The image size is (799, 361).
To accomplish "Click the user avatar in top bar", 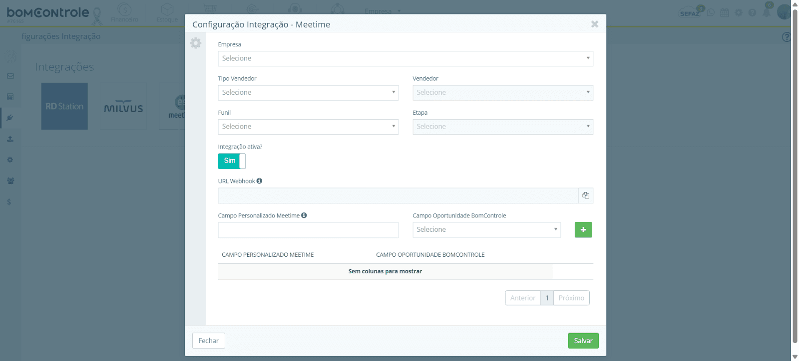I will [784, 11].
